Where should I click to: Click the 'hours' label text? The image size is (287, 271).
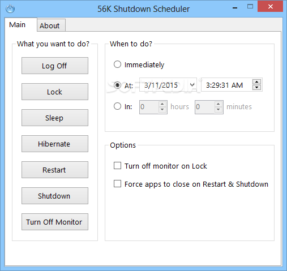179,106
